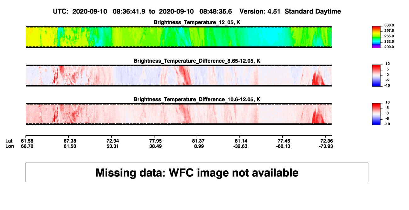Viewport: 409px width, 210px height.
Task: Click latitude value 72.36
Action: coord(327,140)
